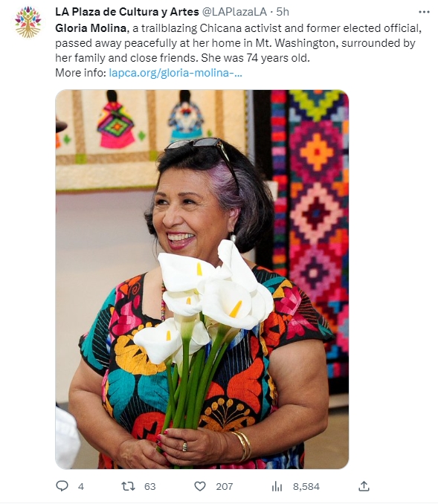Screen dimensions: 438x504
Task: Click the reply count 4
Action: 81,486
